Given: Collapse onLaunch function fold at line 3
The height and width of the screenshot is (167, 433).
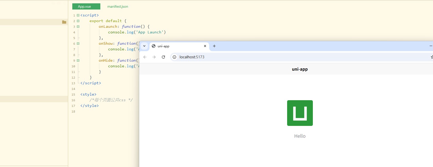Looking at the screenshot, I should point(78,26).
